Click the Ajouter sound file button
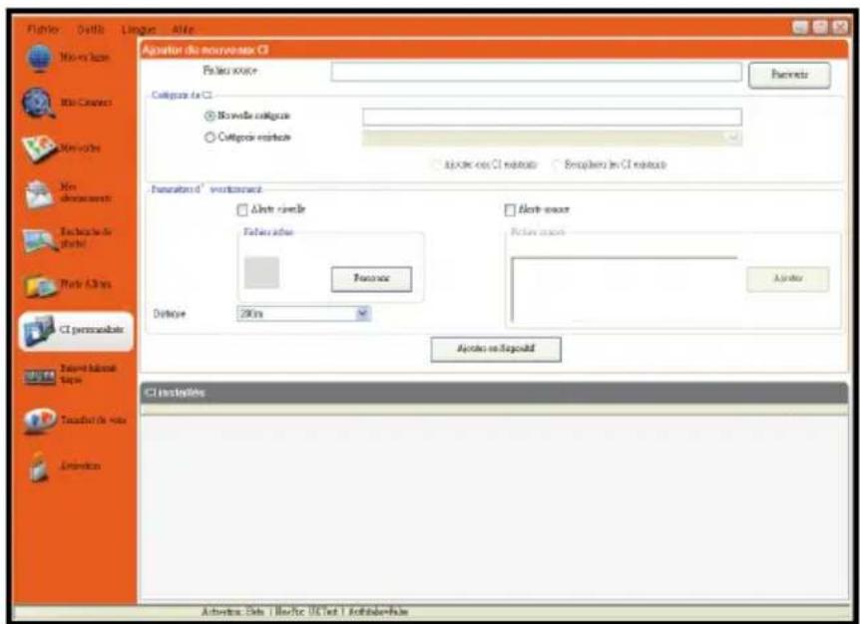Image resolution: width=860 pixels, height=624 pixels. tap(787, 279)
